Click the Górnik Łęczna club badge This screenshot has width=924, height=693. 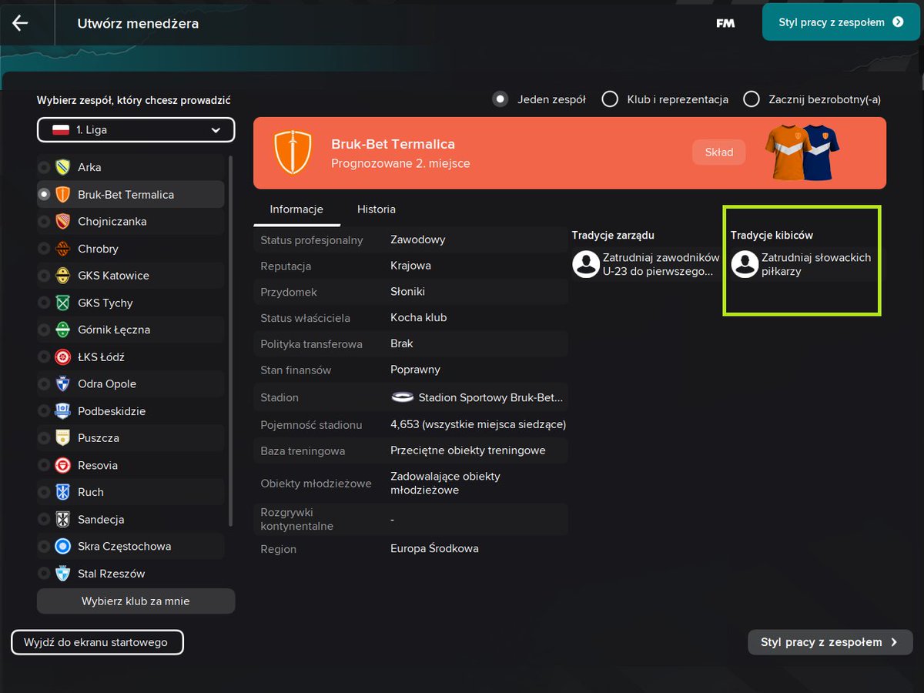point(65,330)
